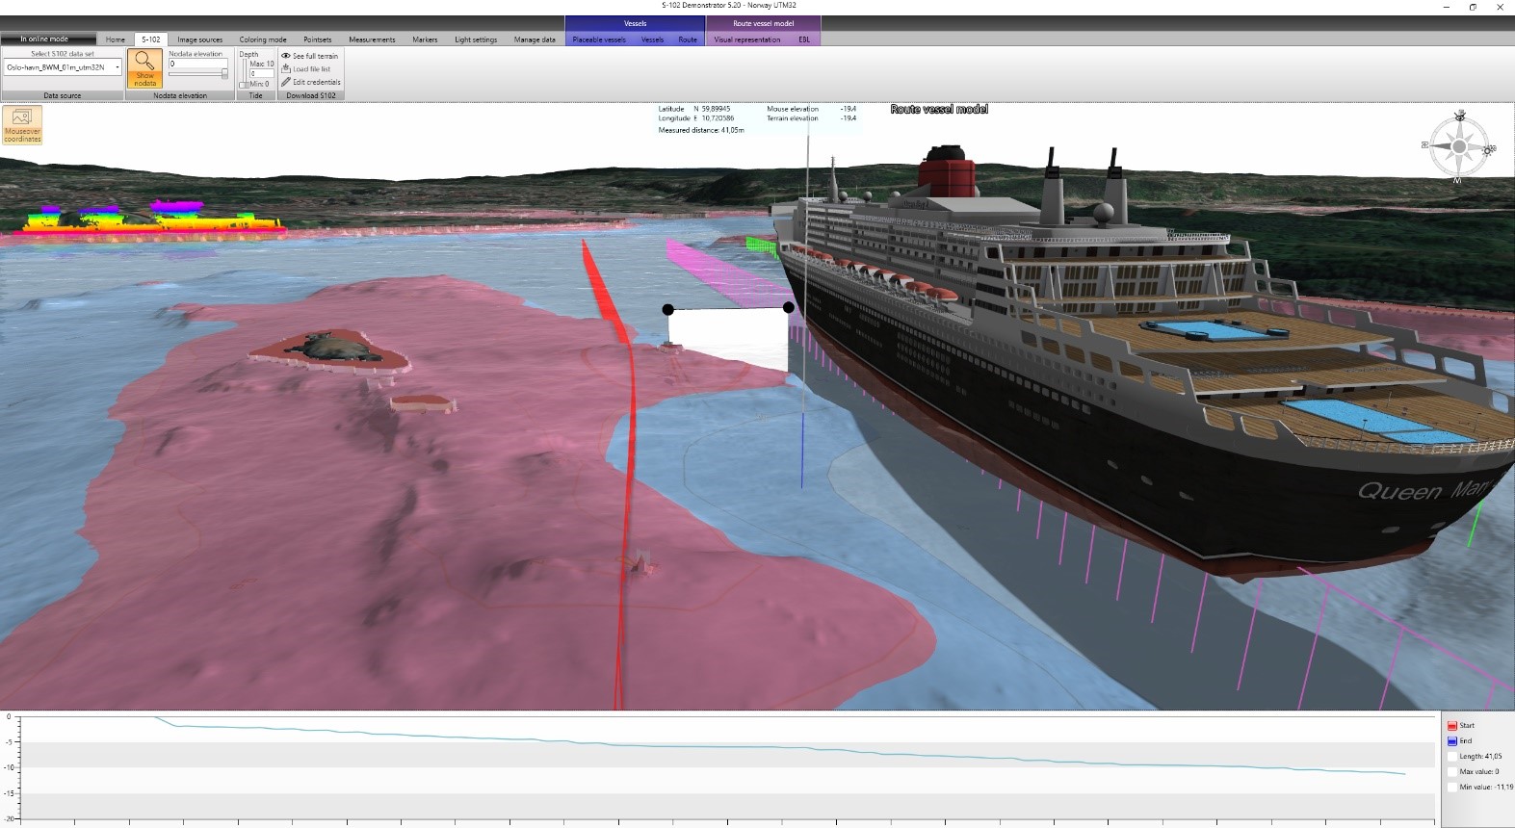1515x828 pixels.
Task: Open the Visual representation tab
Action: 746,39
